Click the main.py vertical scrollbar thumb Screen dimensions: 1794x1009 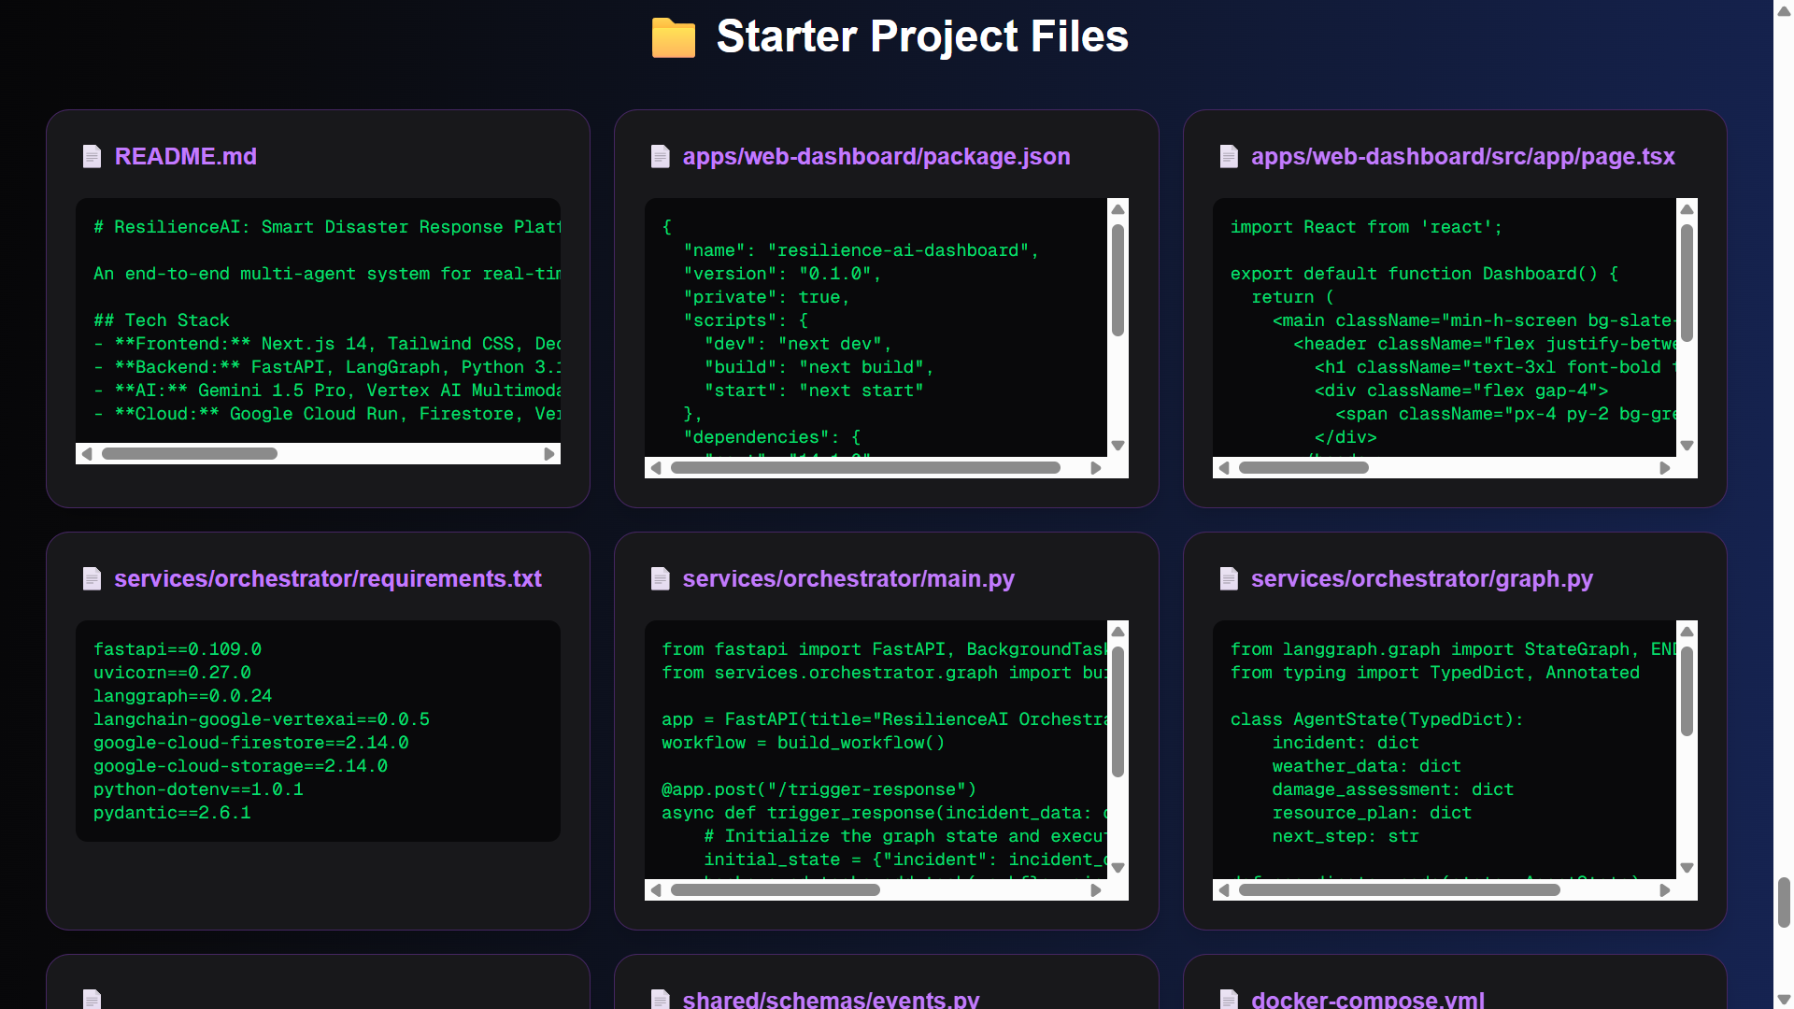pos(1118,712)
